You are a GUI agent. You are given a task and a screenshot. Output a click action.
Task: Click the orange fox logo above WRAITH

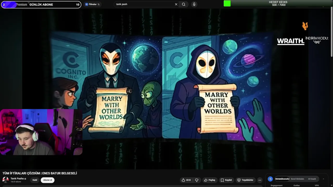(x=305, y=26)
